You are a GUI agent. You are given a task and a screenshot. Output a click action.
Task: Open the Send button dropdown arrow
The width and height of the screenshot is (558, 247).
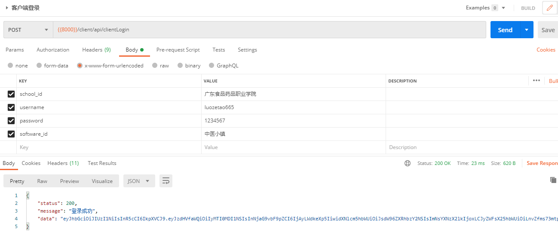pos(527,30)
